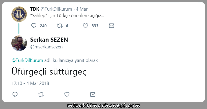Retweet the TDK Sahlep tweet

coord(60,26)
